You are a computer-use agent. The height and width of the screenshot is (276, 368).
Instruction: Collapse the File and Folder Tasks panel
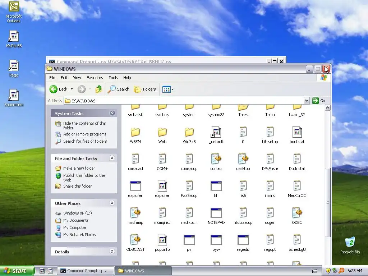pyautogui.click(x=112, y=158)
